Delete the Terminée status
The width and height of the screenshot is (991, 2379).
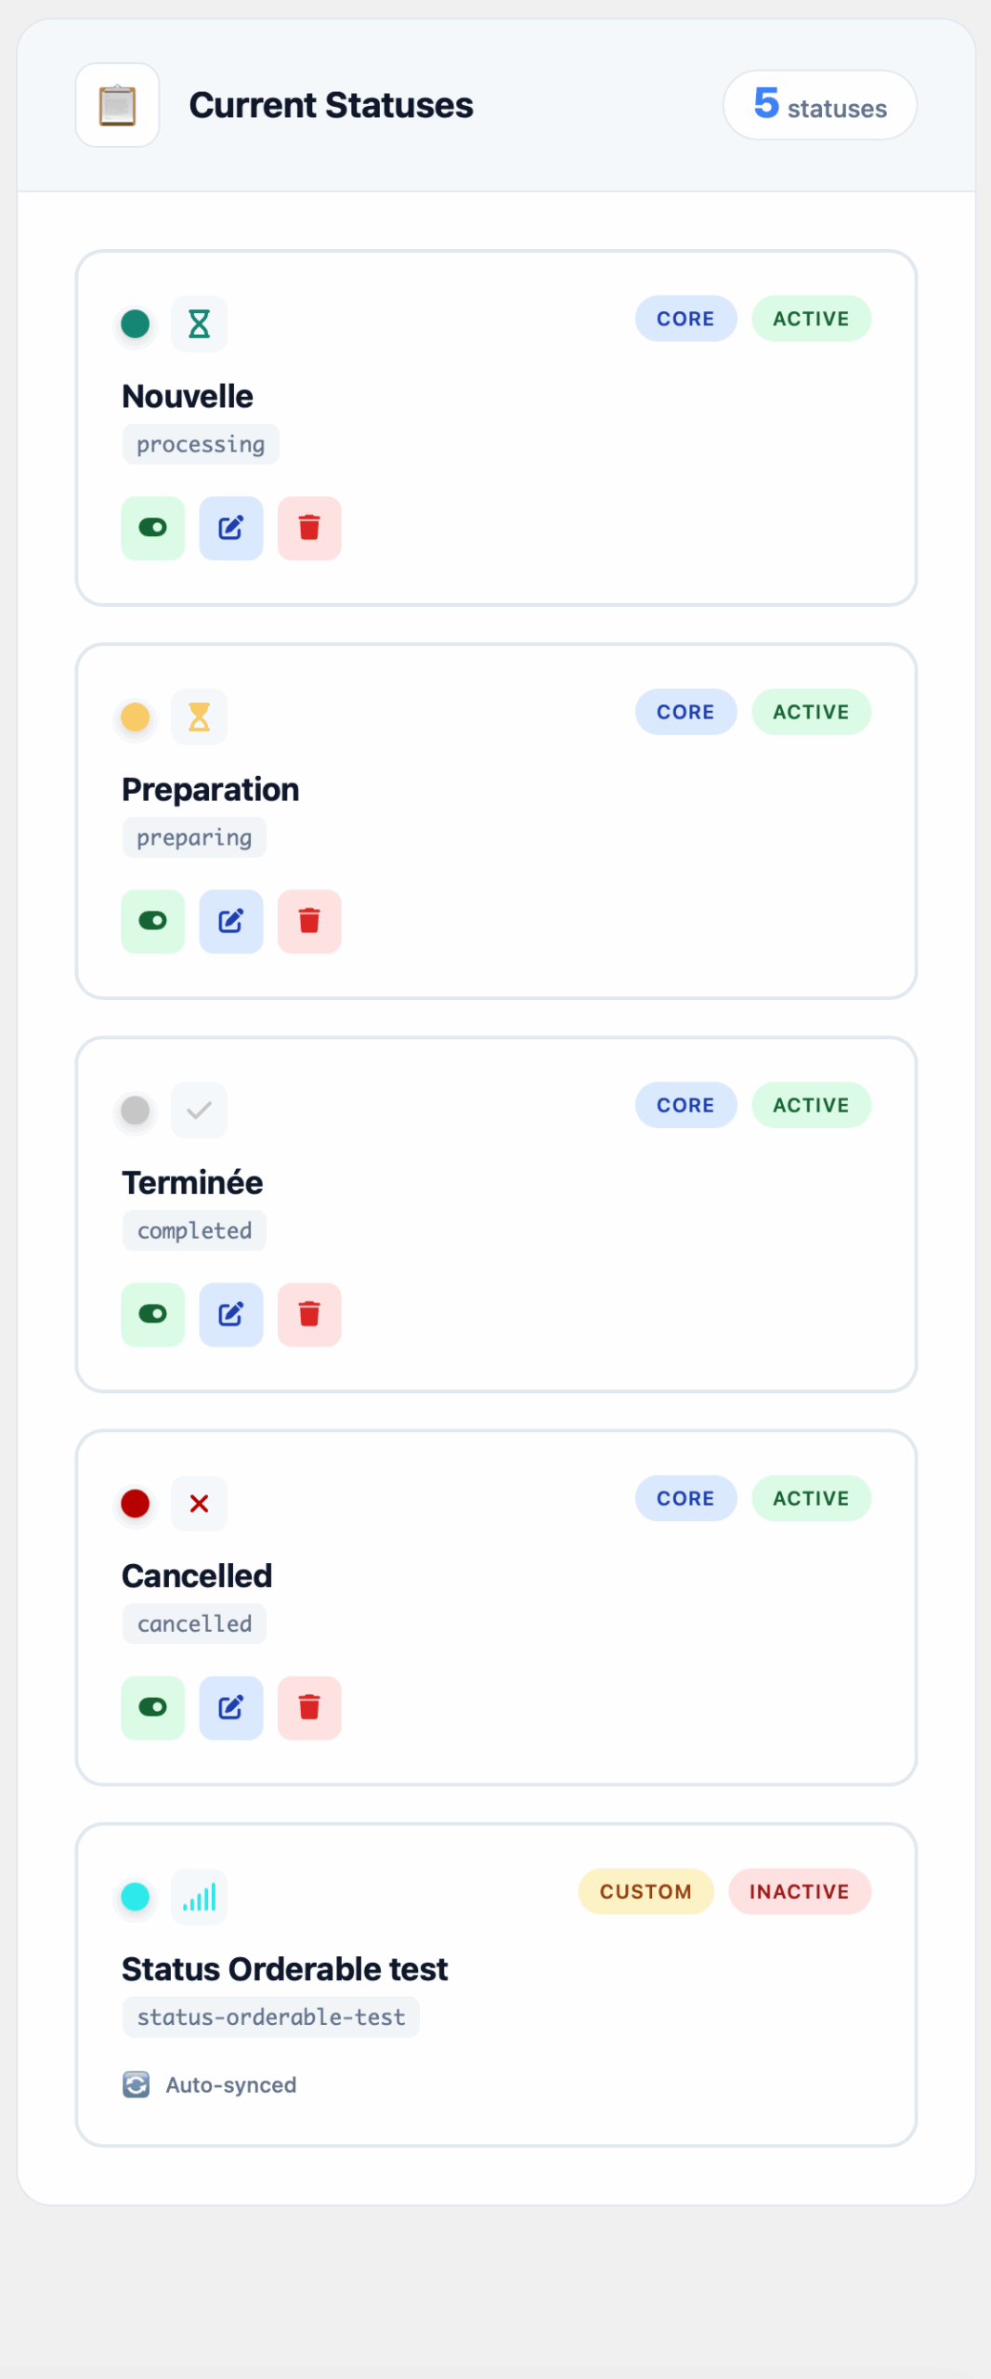coord(309,1315)
